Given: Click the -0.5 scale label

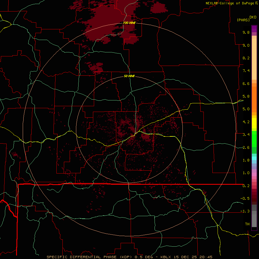Looking at the screenshot, I should 245,199.
